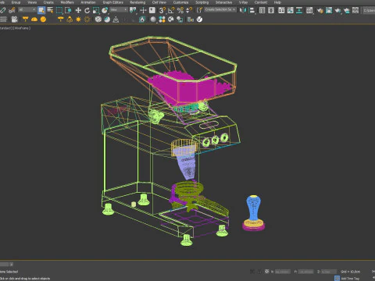Viewport: 375px width, 281px height.
Task: Activate the Select and Place tool
Action: coord(105,10)
